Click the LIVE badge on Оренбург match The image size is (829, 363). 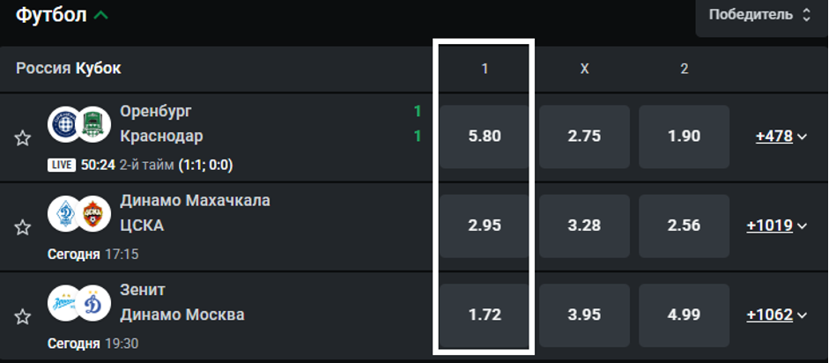point(61,165)
